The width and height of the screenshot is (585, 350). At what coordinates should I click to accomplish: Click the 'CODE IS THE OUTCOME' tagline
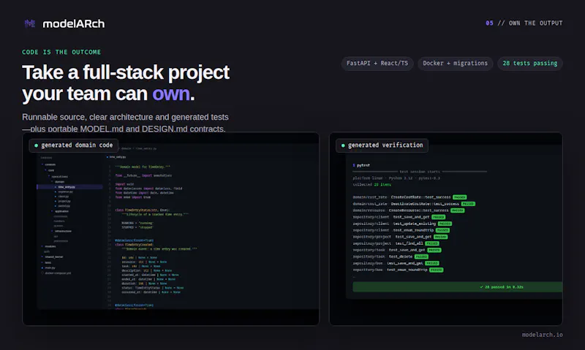tap(61, 52)
